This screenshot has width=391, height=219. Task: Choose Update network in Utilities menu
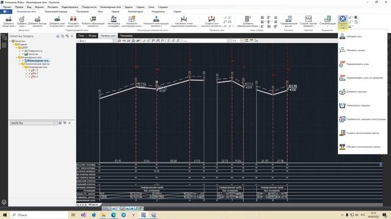point(362,36)
